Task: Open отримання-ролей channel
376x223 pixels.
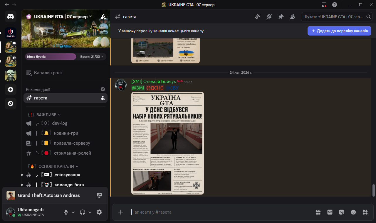Action: tap(65, 153)
